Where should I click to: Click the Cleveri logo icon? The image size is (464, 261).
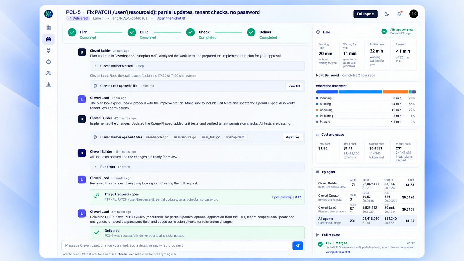click(49, 14)
